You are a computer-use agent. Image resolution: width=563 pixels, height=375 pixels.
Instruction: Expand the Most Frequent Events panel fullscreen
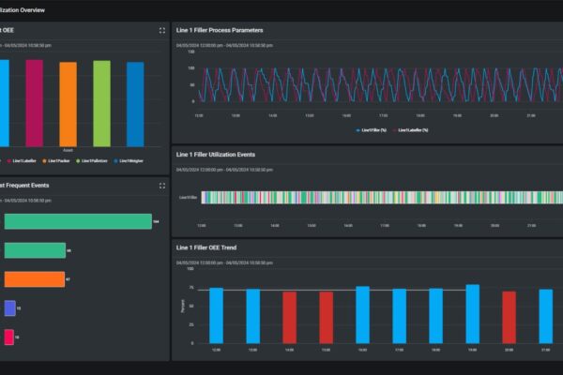tap(162, 186)
